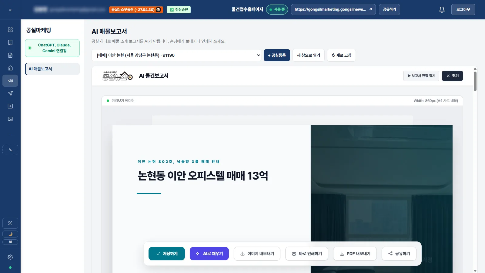Click the 공실마케팅 sidebar heading

tap(38, 30)
